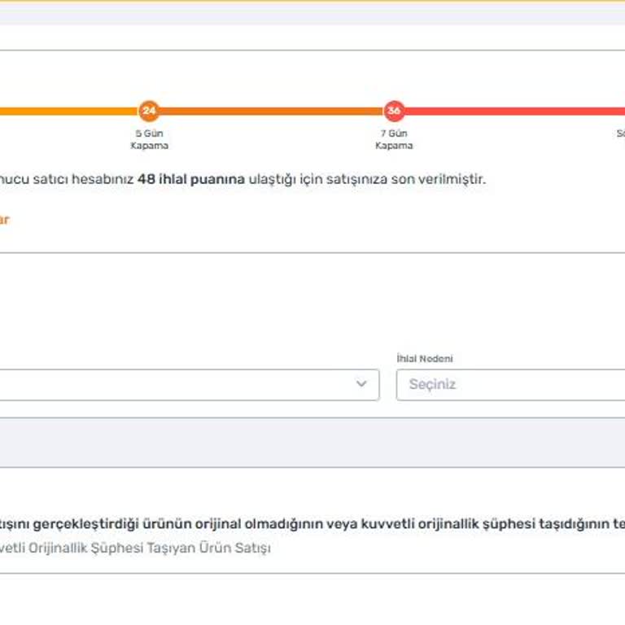Open the orange link under the warning message
The height and width of the screenshot is (625, 625).
4,220
